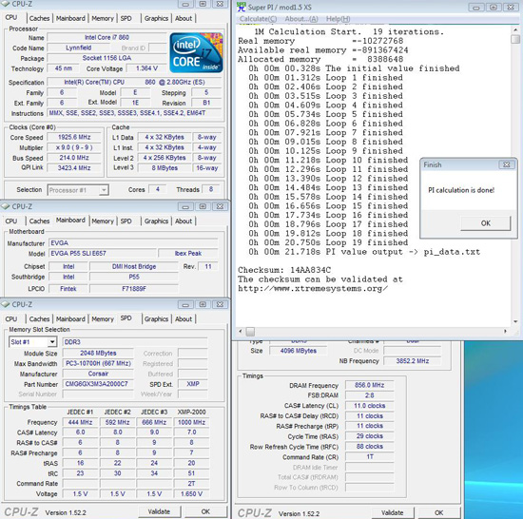Open the Help menu in Super PI
Viewport: 523px width, 519px height.
[x=338, y=19]
